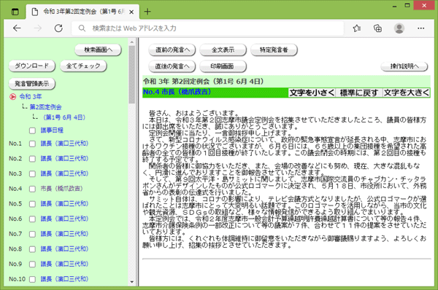Screen dimensions: 438x290
Task: Open a new tab with the plus icon
Action: 147,12
